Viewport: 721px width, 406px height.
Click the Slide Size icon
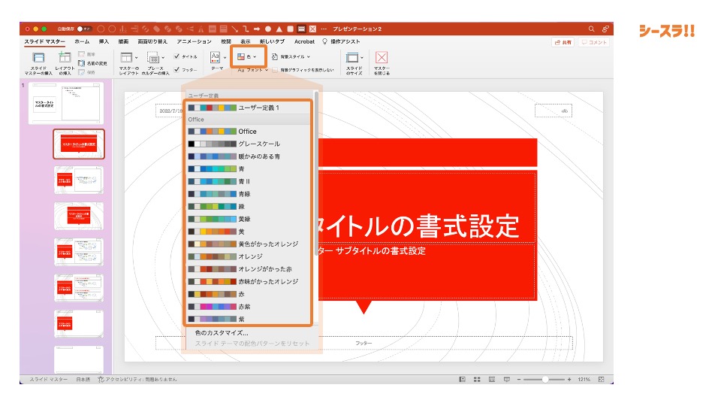(351, 58)
